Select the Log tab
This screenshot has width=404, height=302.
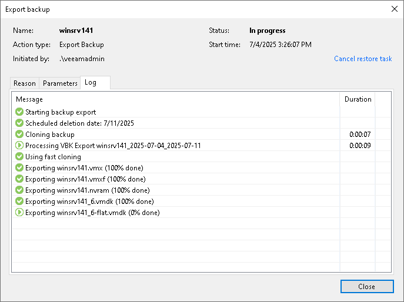pos(95,83)
